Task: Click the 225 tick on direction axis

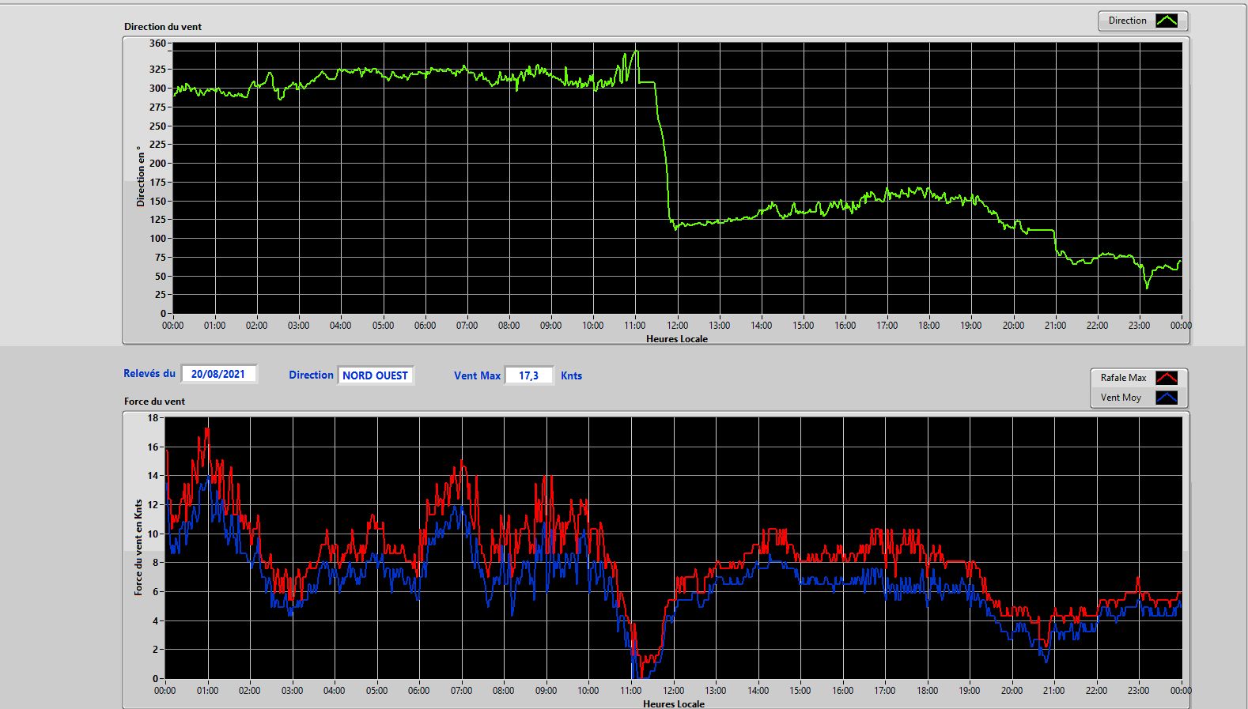Action: [157, 145]
